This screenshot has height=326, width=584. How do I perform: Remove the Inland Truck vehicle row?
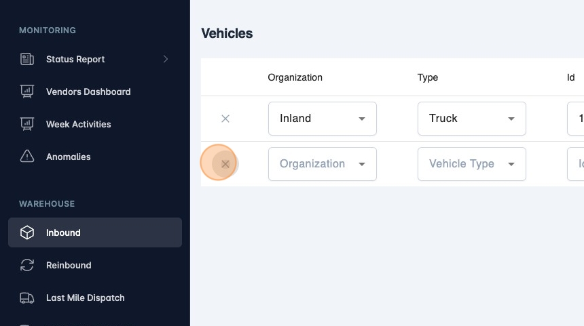pos(225,119)
